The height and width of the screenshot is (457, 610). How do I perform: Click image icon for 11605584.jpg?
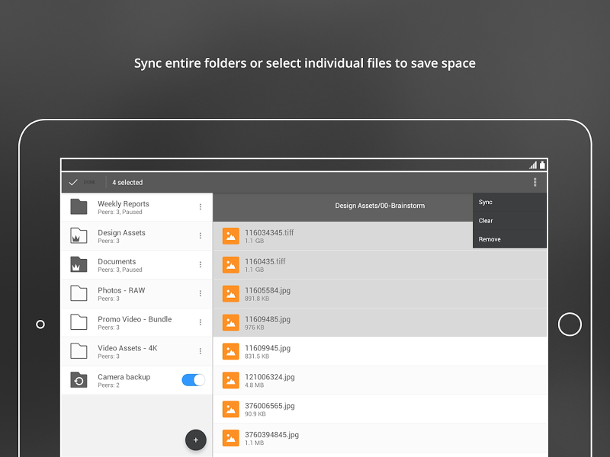231,294
